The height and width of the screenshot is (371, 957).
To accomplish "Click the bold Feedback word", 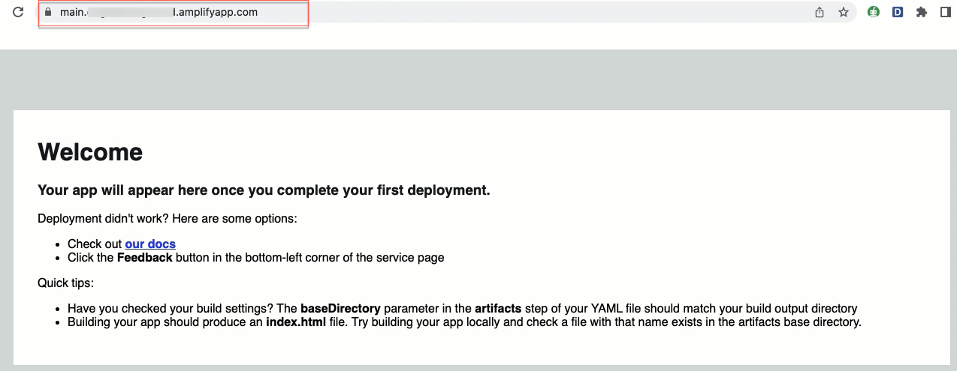I will click(x=145, y=257).
